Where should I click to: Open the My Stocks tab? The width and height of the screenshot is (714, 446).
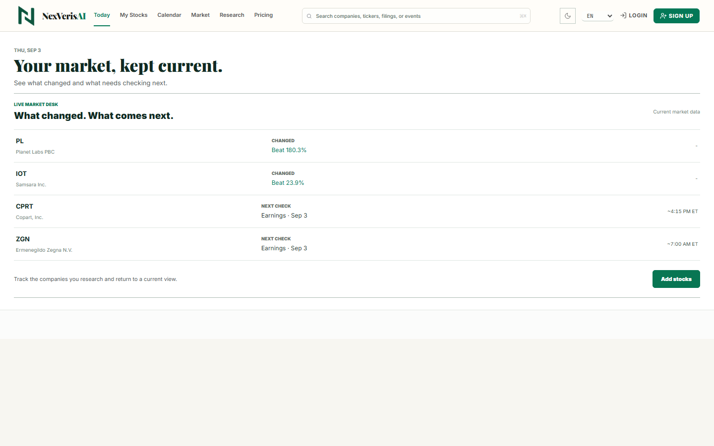(x=134, y=15)
